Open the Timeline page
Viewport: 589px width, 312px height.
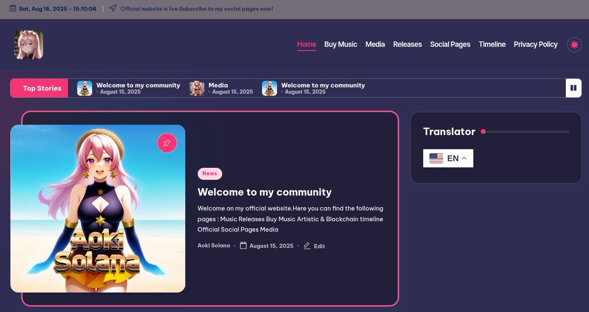(492, 44)
